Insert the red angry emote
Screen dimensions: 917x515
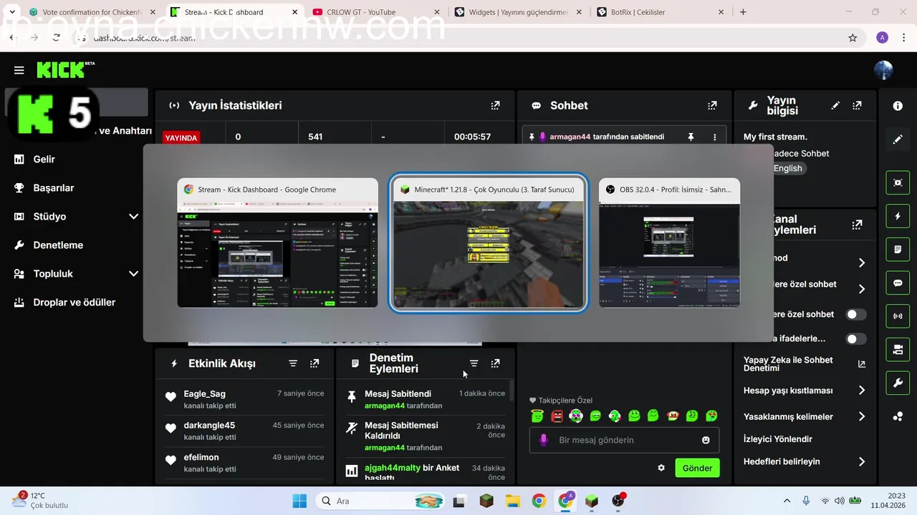pyautogui.click(x=557, y=416)
